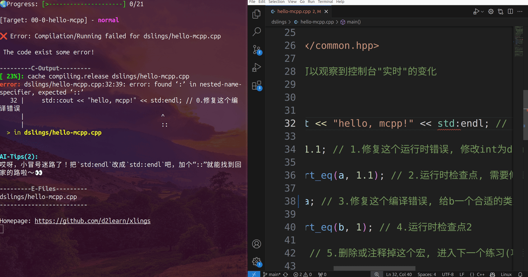Screen dimensions: 528x277
Task: Open the Run and Debug view
Action: [257, 68]
